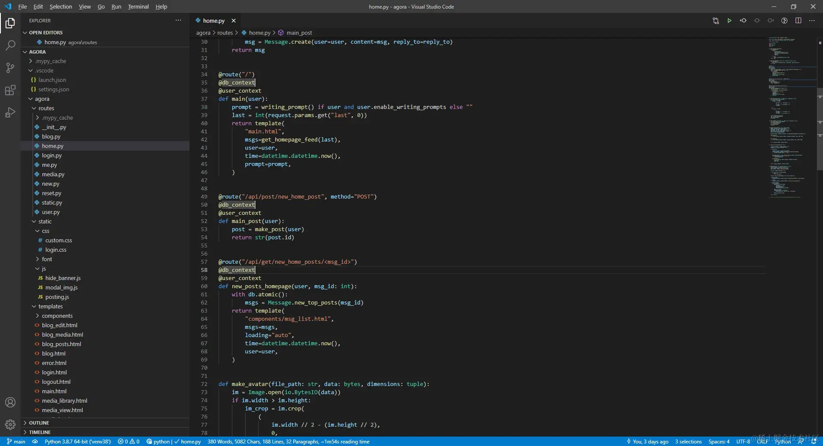
Task: Click the editor vertical scrollbar thumb
Action: pos(820,129)
